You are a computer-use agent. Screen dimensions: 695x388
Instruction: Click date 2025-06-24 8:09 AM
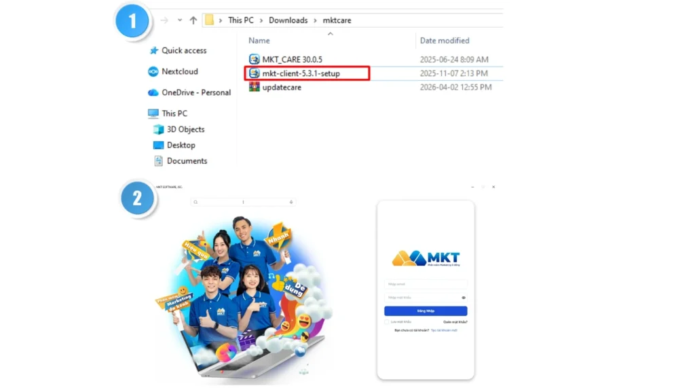(x=454, y=59)
